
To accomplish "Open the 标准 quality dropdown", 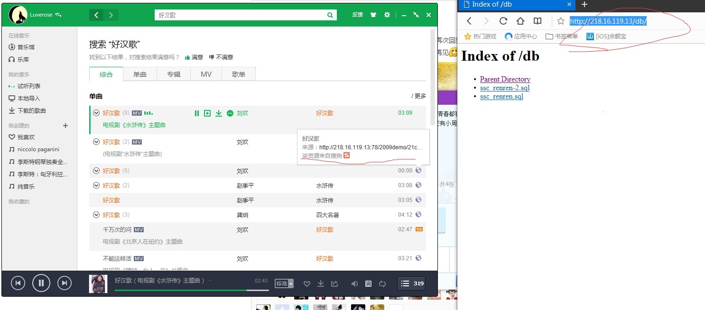I will [285, 283].
